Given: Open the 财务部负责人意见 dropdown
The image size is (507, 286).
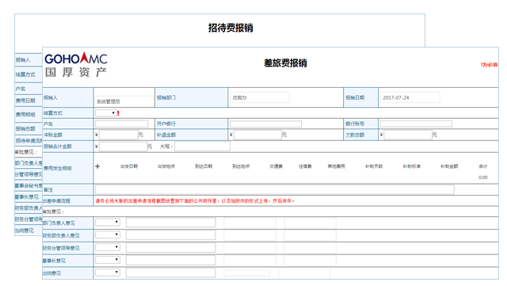Looking at the screenshot, I should [x=108, y=235].
